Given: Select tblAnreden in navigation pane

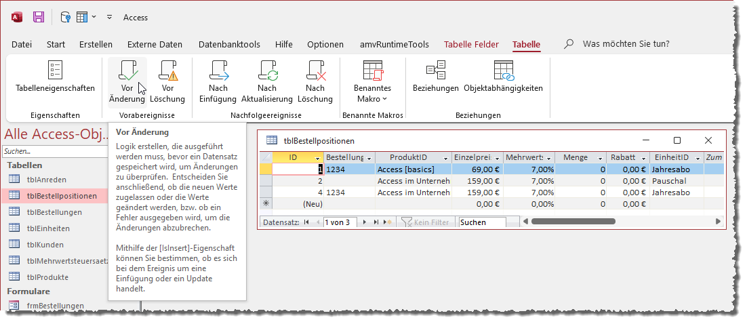Looking at the screenshot, I should point(47,180).
